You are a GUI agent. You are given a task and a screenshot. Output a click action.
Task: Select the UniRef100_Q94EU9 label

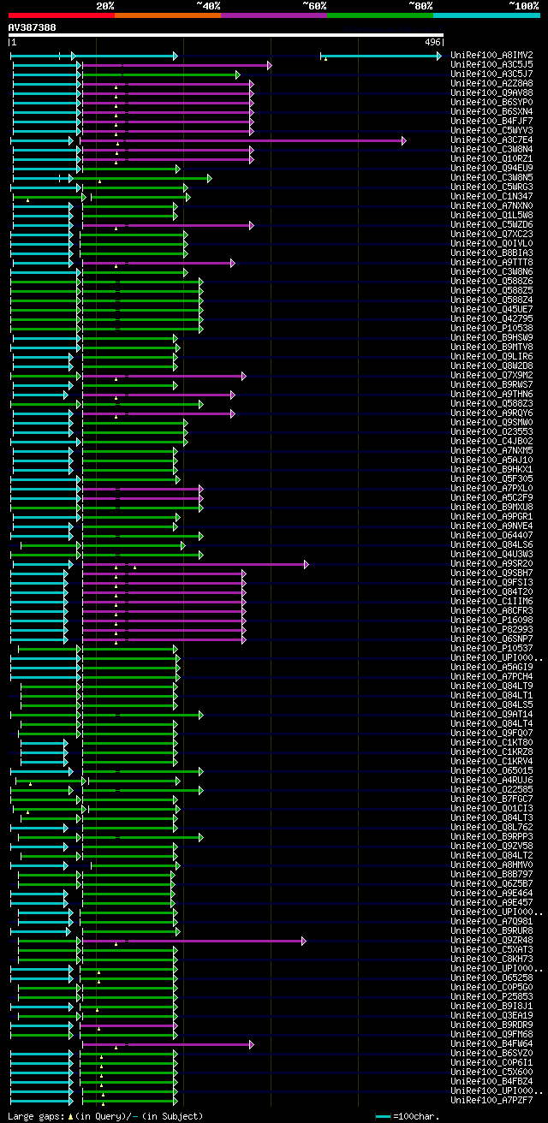(x=493, y=168)
